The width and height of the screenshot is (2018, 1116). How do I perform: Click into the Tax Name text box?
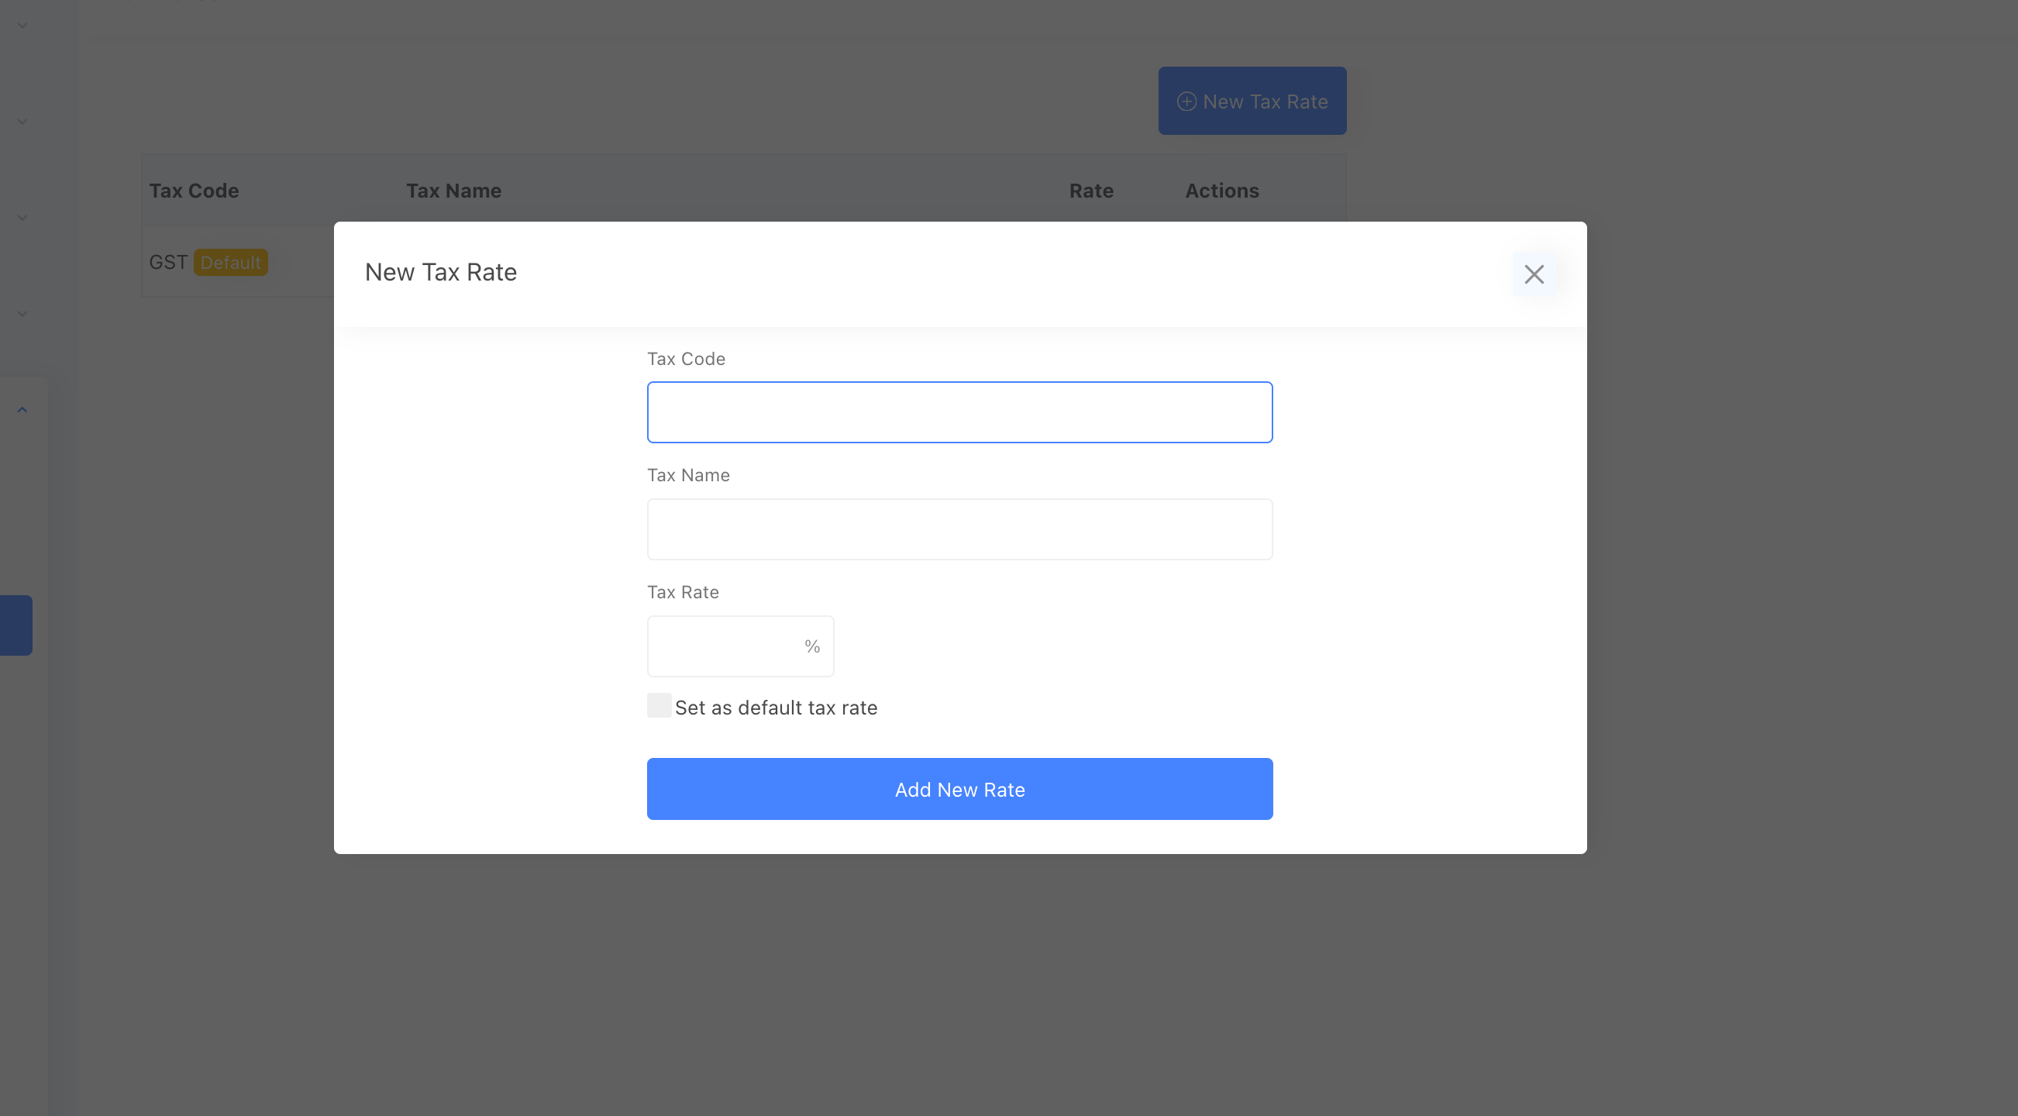pyautogui.click(x=959, y=529)
